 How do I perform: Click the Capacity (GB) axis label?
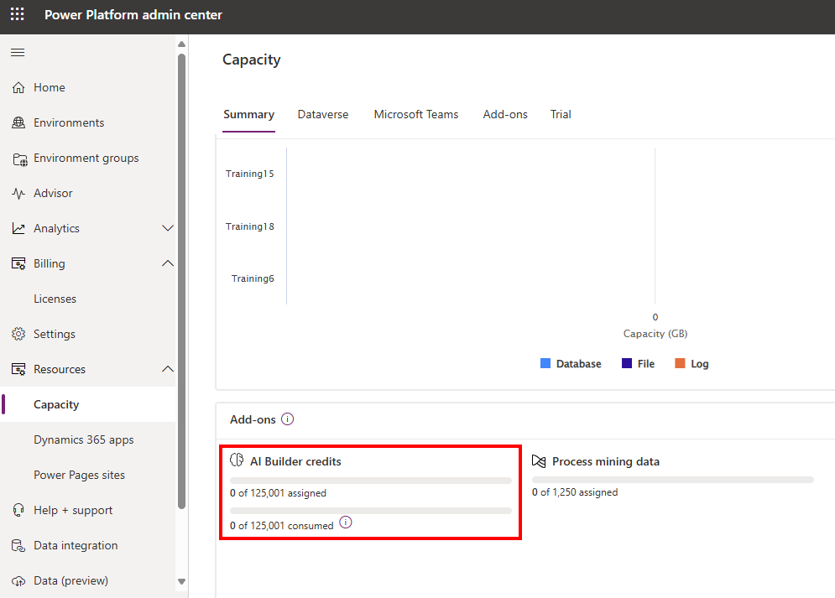(655, 334)
